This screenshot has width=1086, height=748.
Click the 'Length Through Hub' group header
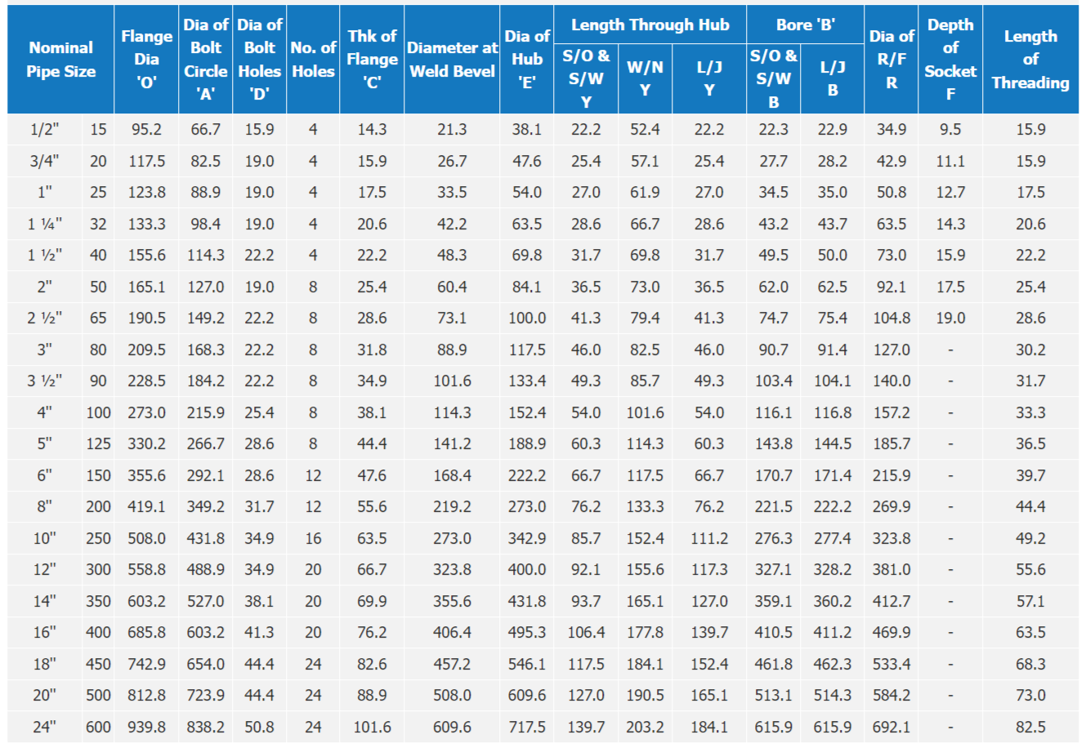click(x=650, y=24)
